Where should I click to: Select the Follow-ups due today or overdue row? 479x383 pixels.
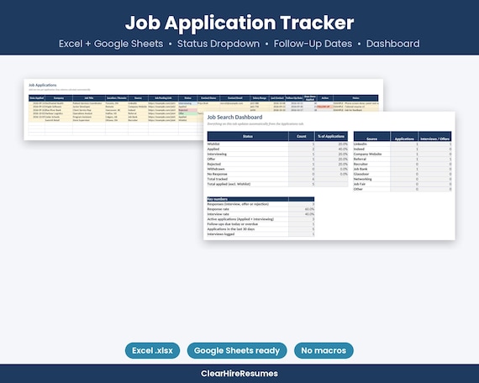click(x=261, y=224)
